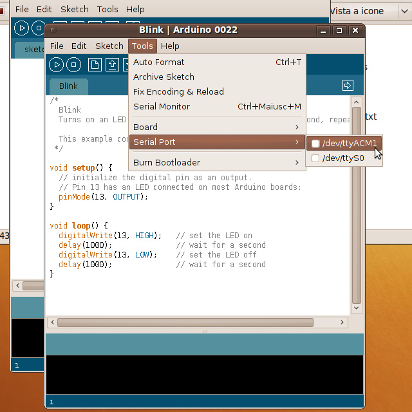Click the Stop icon in the background window

(x=38, y=28)
